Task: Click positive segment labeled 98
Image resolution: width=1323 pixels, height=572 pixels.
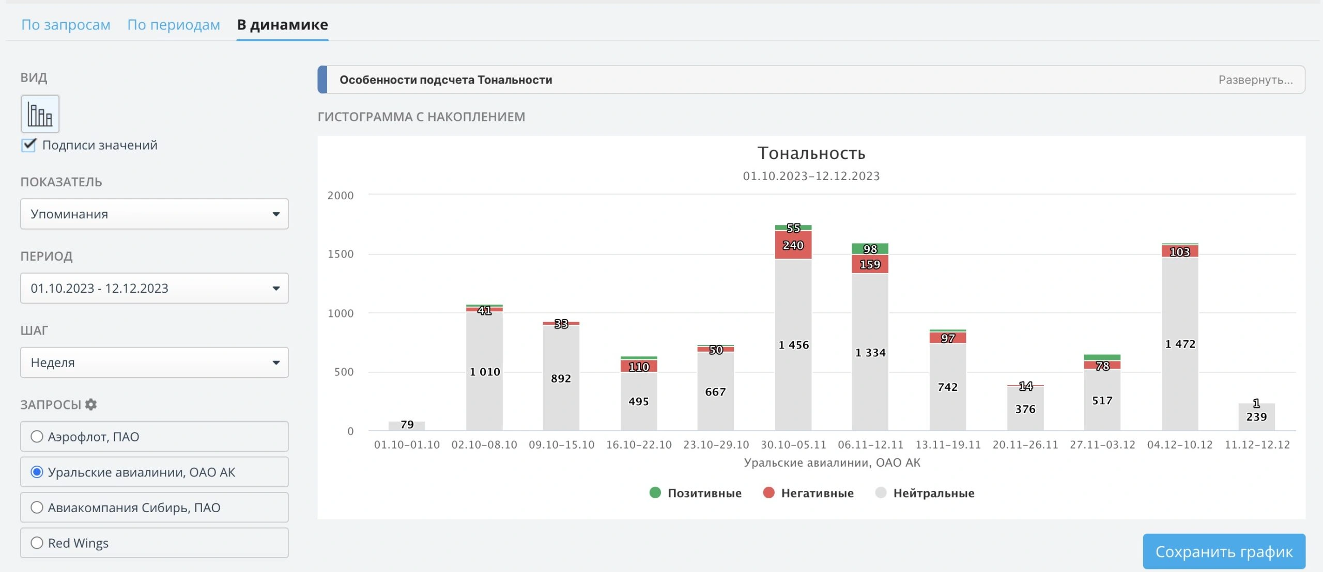Action: [x=870, y=249]
